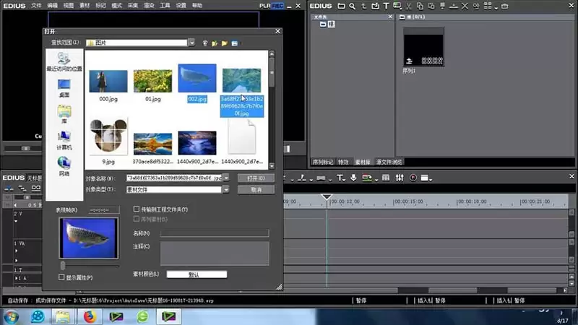Click the microphone voice-over icon
Image resolution: width=578 pixels, height=325 pixels.
[353, 178]
